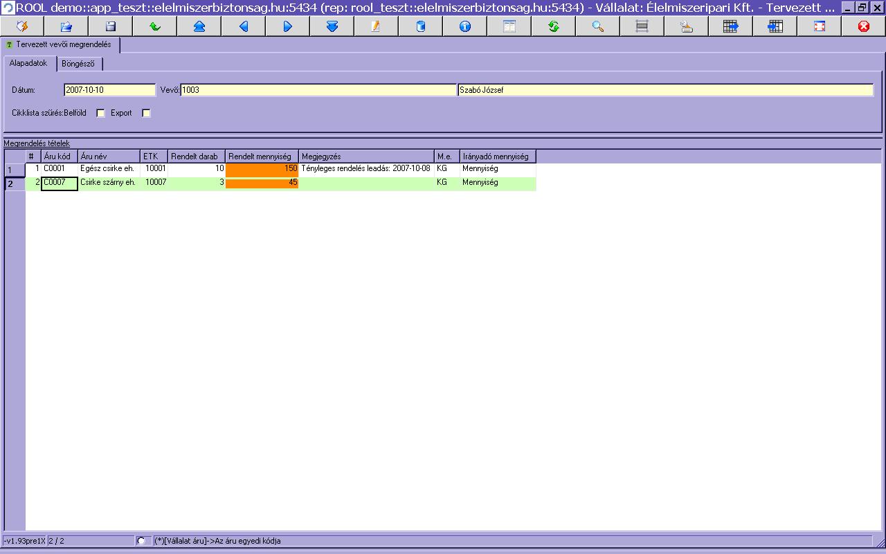Go to next record with right arrow

pos(288,26)
